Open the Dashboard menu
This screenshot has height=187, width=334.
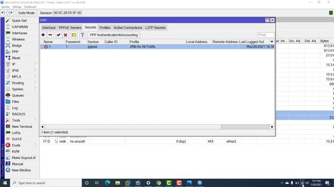point(30,7)
